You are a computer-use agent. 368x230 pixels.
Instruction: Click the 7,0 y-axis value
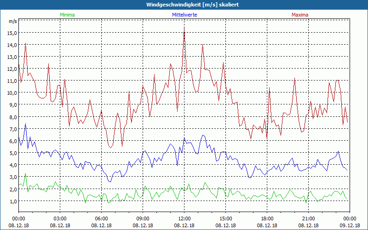[x=13, y=129]
